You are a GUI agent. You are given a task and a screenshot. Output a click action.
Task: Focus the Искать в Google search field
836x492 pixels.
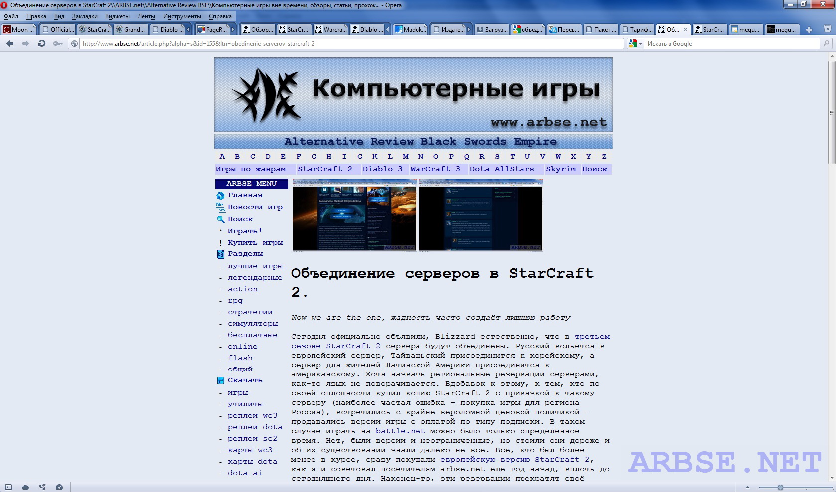pyautogui.click(x=732, y=44)
